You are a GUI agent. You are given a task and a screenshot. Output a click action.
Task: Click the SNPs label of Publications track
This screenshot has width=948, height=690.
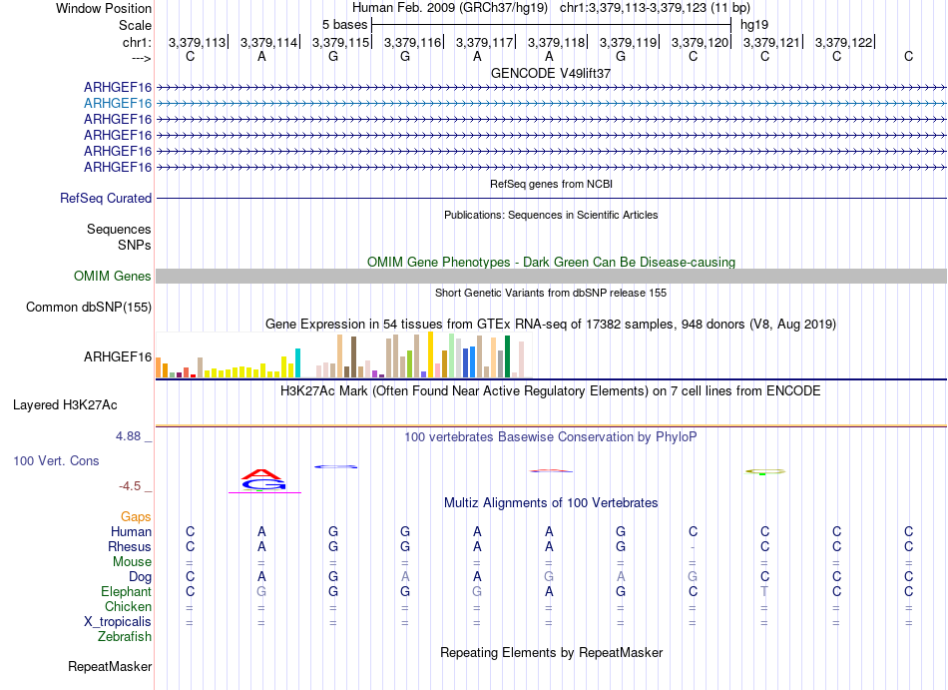[x=135, y=245]
